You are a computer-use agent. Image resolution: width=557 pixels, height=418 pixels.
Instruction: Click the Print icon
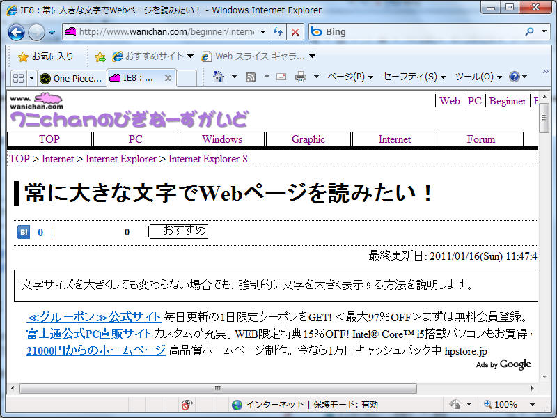tap(301, 77)
